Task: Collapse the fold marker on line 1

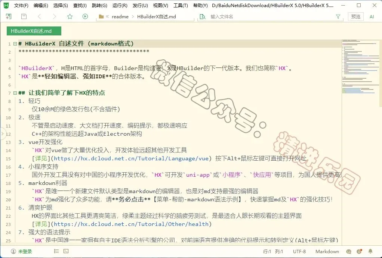Action: point(15,44)
